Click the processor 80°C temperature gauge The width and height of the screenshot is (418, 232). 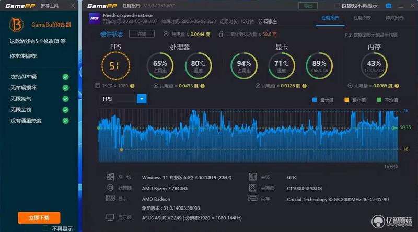coord(198,66)
